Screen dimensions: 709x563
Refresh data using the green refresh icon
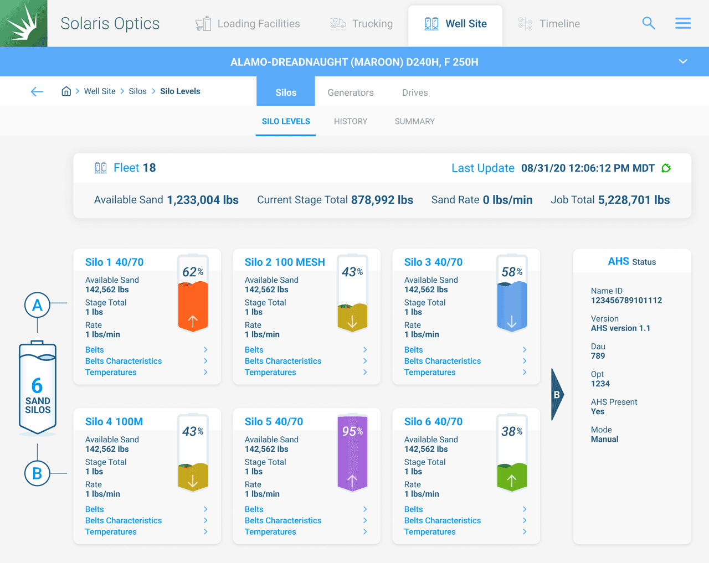(x=665, y=168)
